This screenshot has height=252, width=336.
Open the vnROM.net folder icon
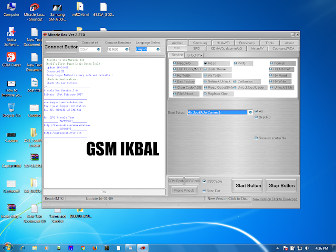point(80,9)
